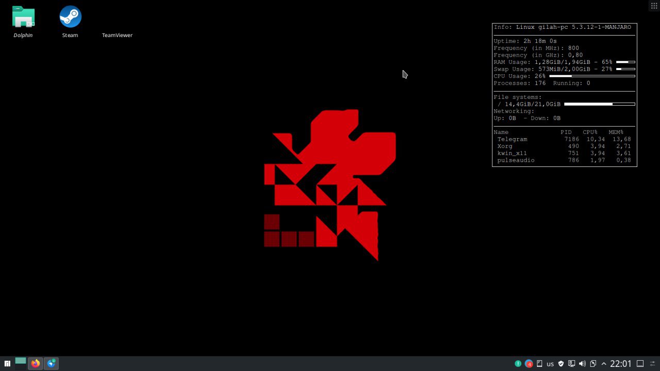Open the wired network connections tray icon

click(571, 364)
